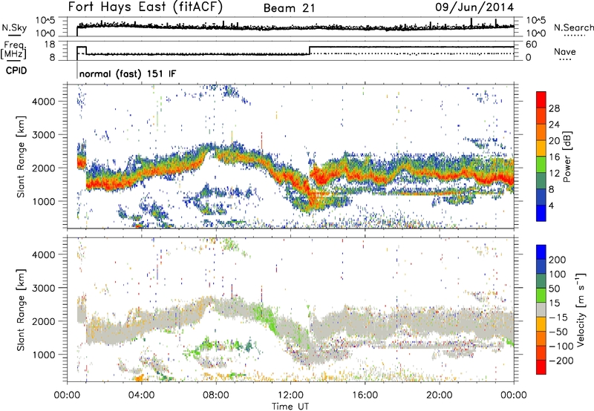The height and width of the screenshot is (411, 594).
Task: Click the light green Power colorbar segment
Action: pyautogui.click(x=541, y=164)
